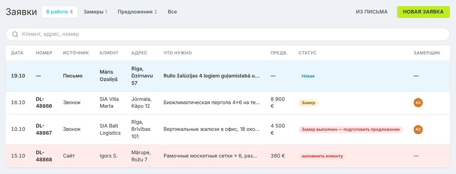
Task: Click the «4 500 €» estimate
Action: [x=278, y=129]
